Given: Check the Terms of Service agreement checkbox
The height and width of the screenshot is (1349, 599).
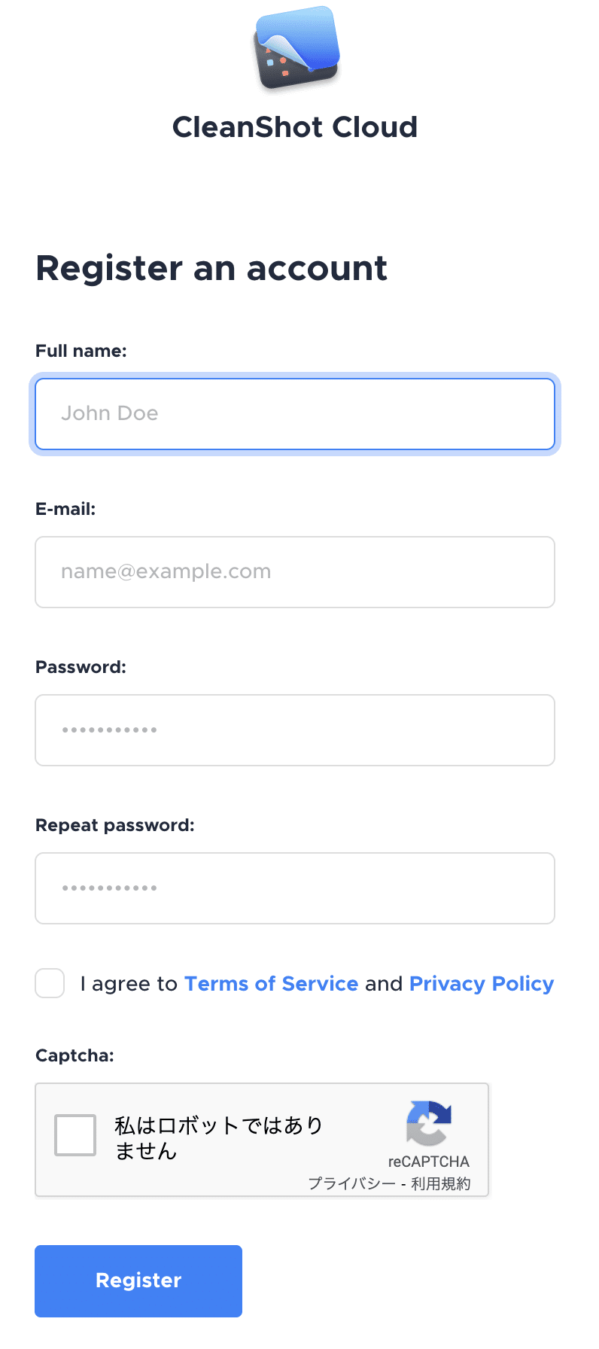Looking at the screenshot, I should click(x=50, y=983).
